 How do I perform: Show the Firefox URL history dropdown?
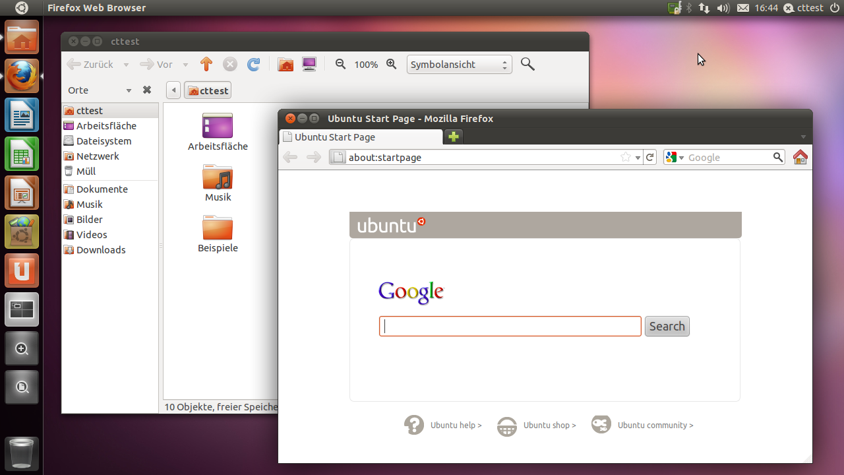tap(638, 158)
